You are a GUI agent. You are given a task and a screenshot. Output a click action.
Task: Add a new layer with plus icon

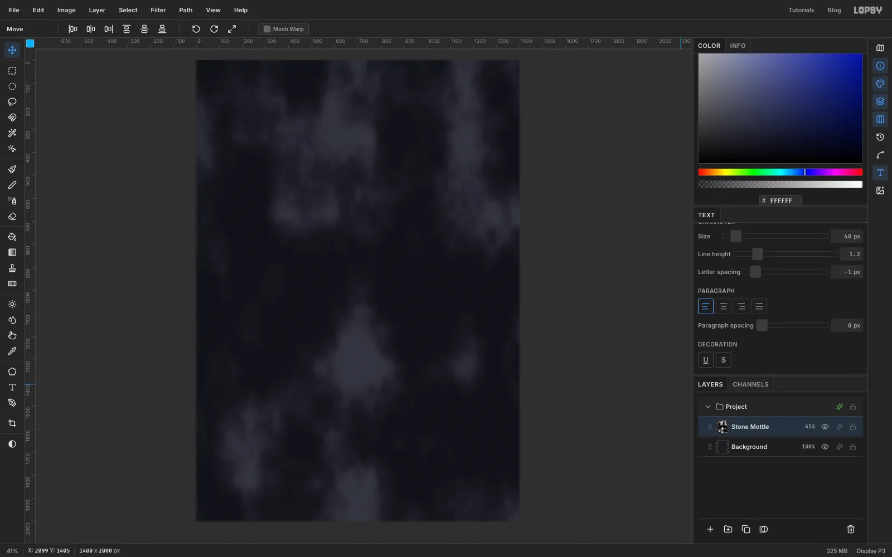710,529
